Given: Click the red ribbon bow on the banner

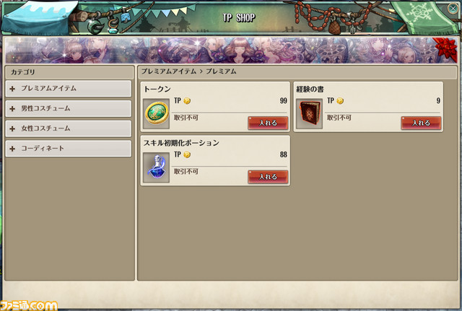Looking at the screenshot, I should 446,48.
